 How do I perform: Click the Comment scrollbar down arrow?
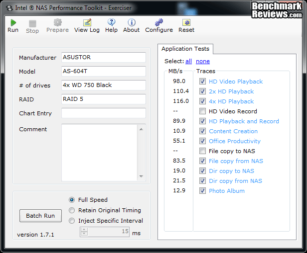tap(141, 176)
